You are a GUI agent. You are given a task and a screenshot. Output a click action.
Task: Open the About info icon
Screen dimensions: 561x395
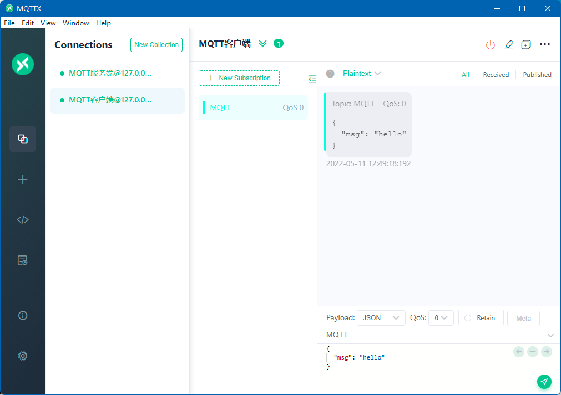[23, 315]
